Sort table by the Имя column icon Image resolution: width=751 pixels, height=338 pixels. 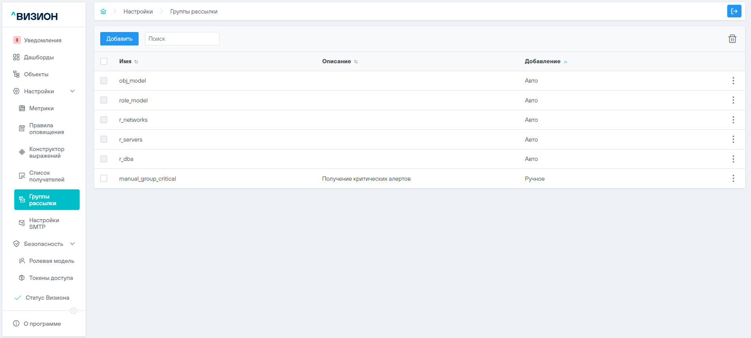(136, 62)
